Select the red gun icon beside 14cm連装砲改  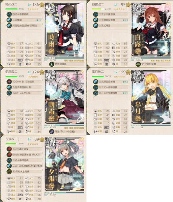click(x=9, y=149)
